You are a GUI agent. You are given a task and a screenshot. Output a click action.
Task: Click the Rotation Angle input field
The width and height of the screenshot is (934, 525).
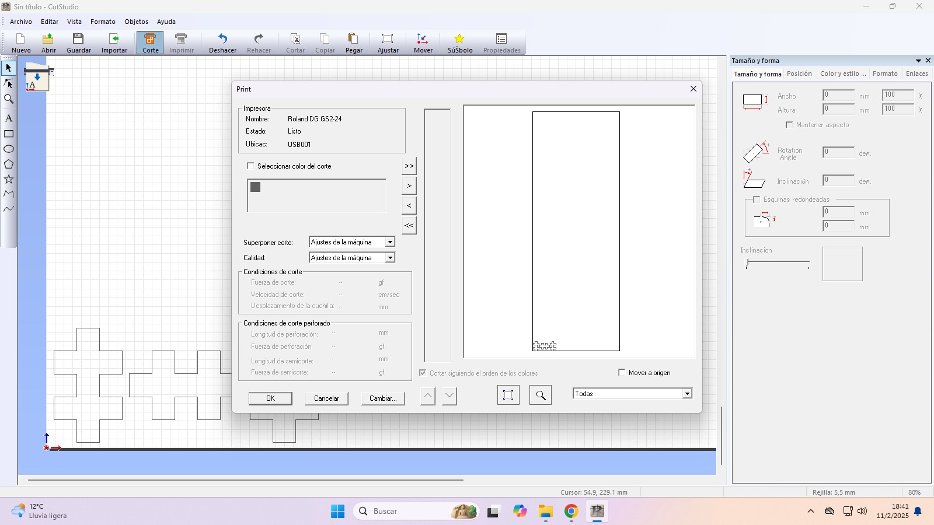point(838,152)
